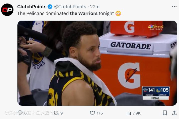Click the 175 likes count
Viewport: 179px width, 119px height.
coord(100,113)
